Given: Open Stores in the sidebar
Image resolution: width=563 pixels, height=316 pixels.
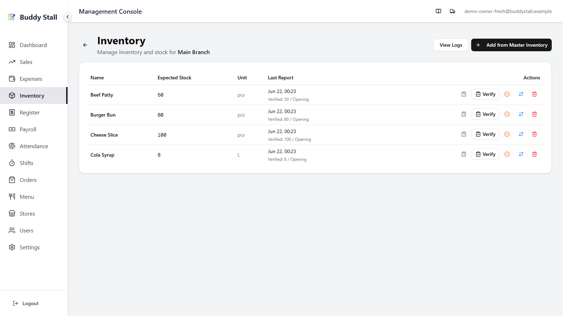Looking at the screenshot, I should pos(34,213).
